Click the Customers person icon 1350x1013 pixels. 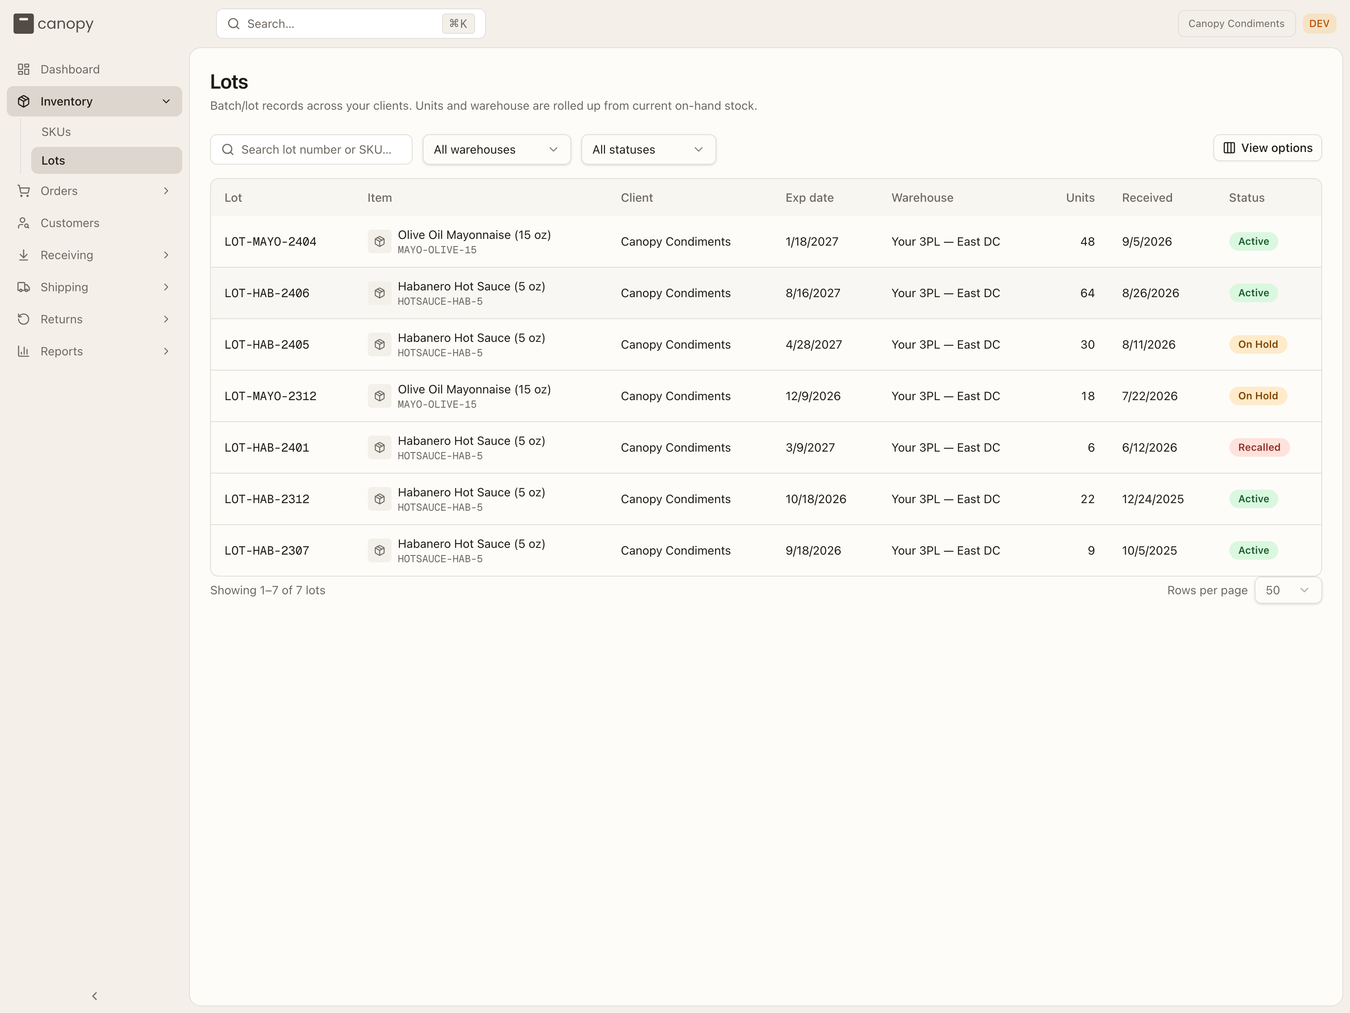coord(24,223)
